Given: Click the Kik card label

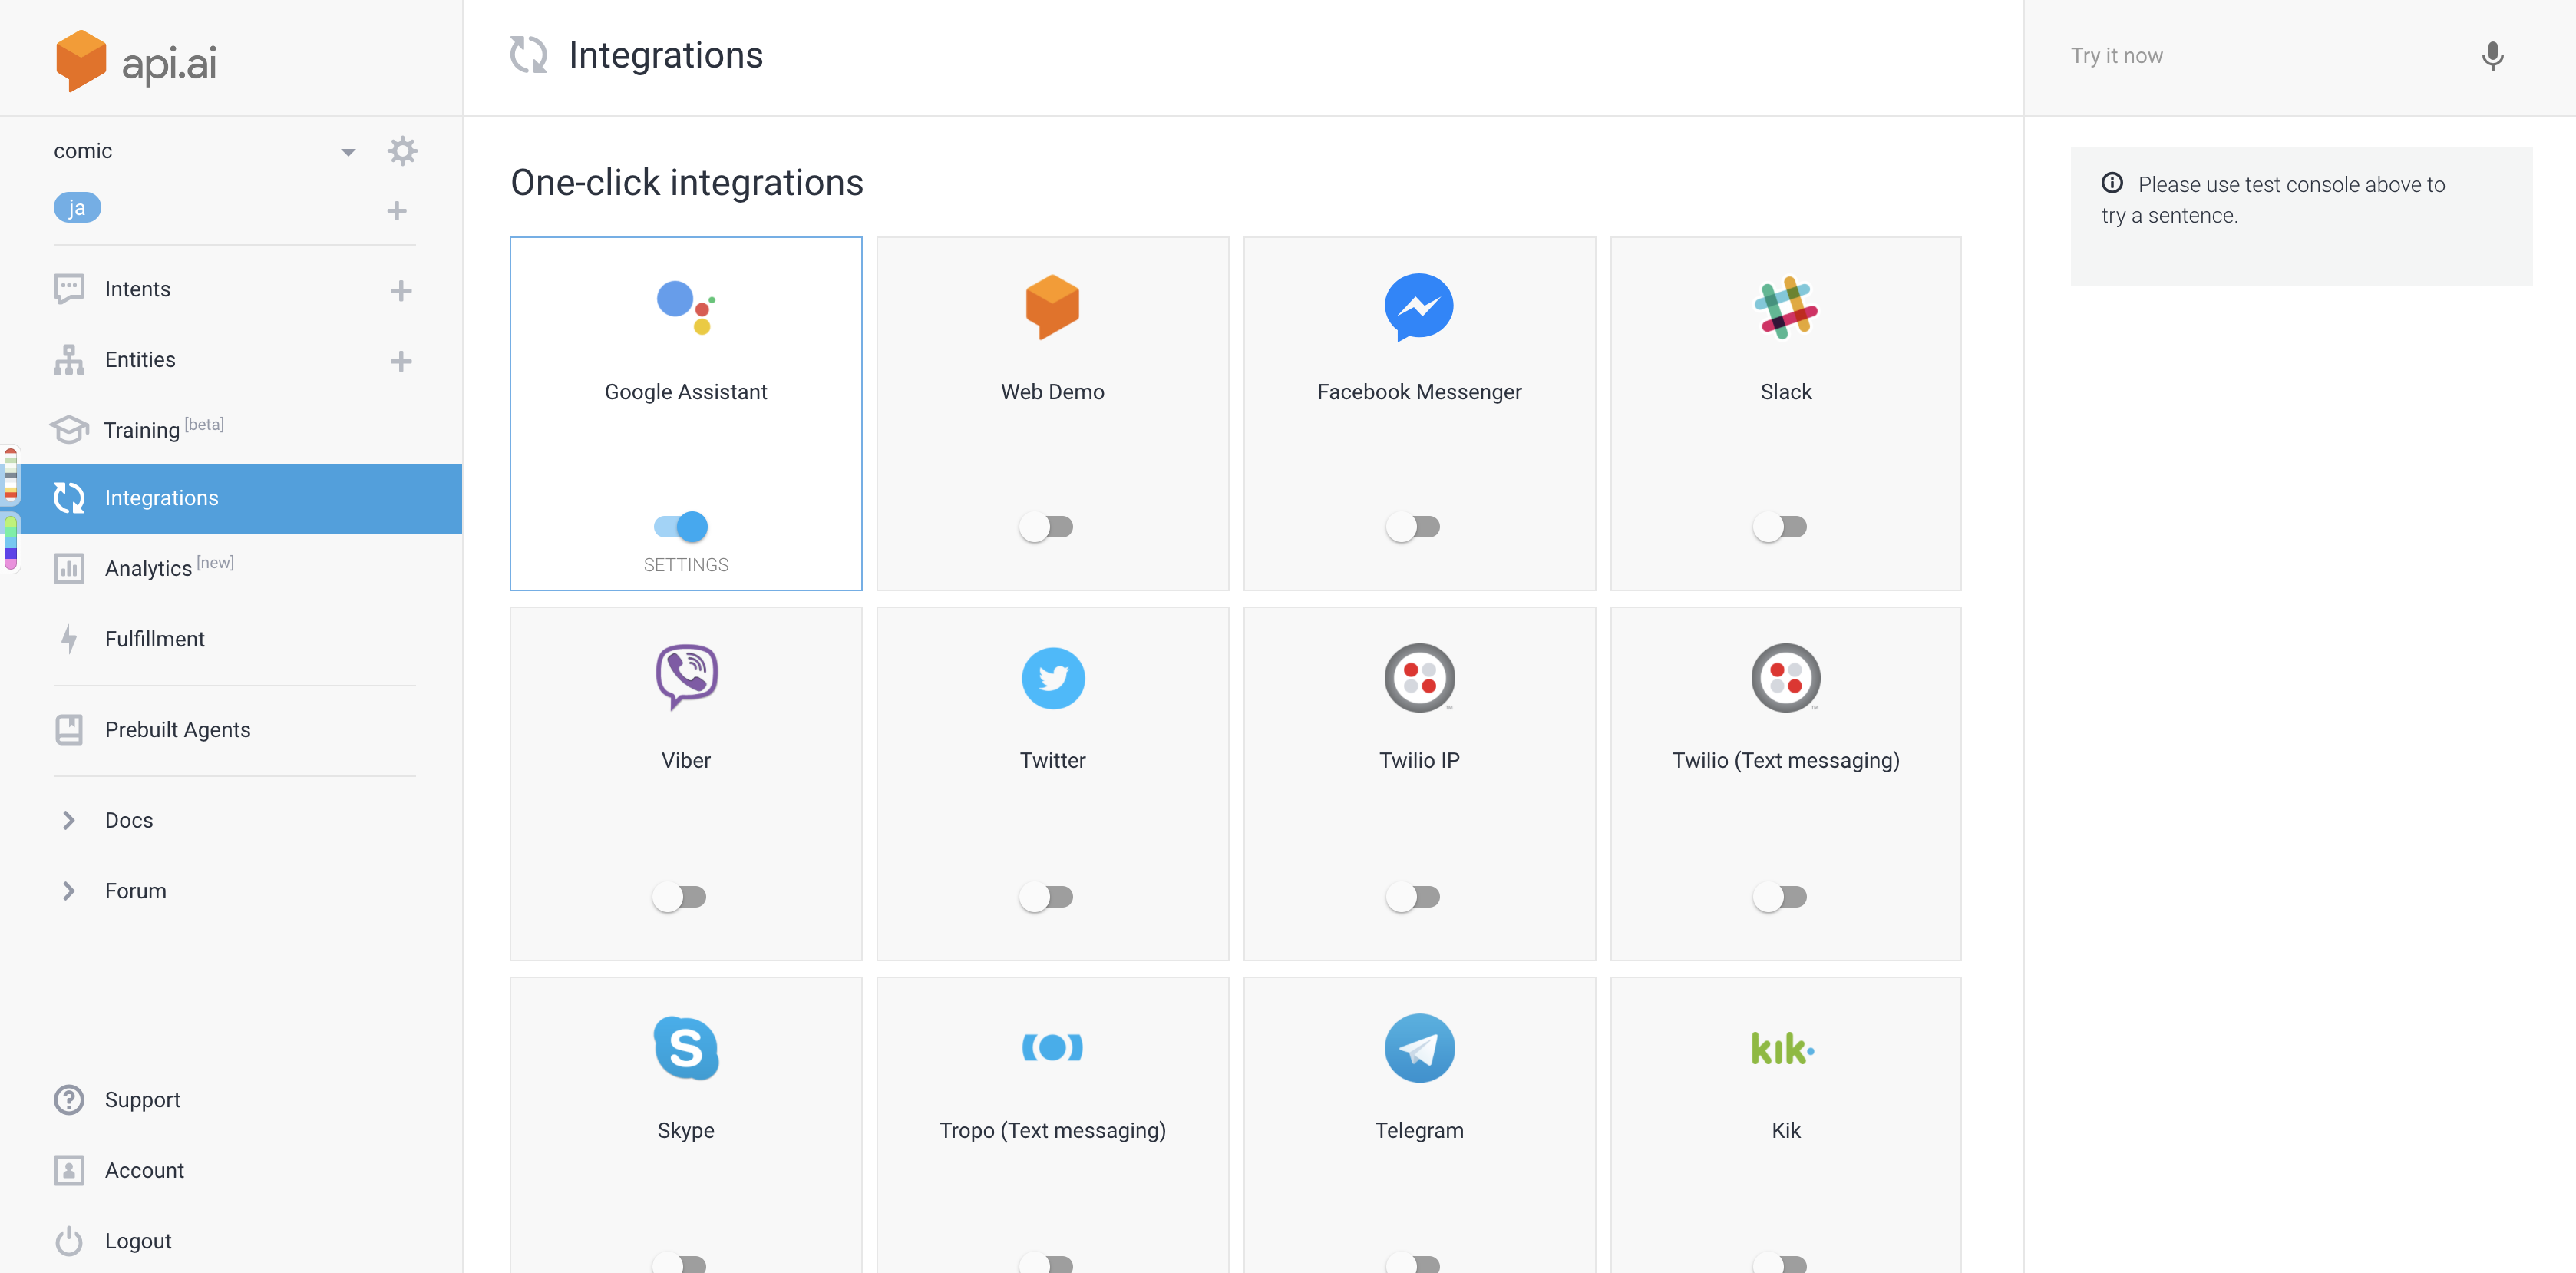Looking at the screenshot, I should pos(1785,1130).
